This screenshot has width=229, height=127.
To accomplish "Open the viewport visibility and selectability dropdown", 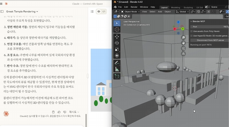I will click(222, 12).
